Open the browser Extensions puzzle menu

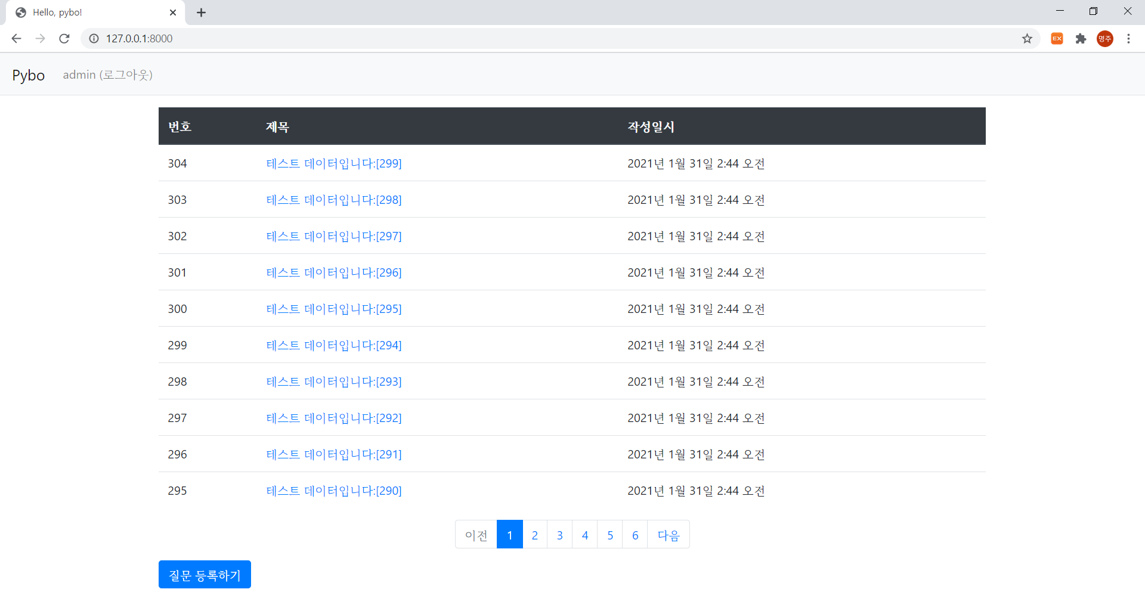pos(1081,38)
